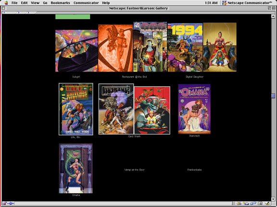Open the Apple menu
Viewport: 277px width, 207px height.
click(6, 3)
